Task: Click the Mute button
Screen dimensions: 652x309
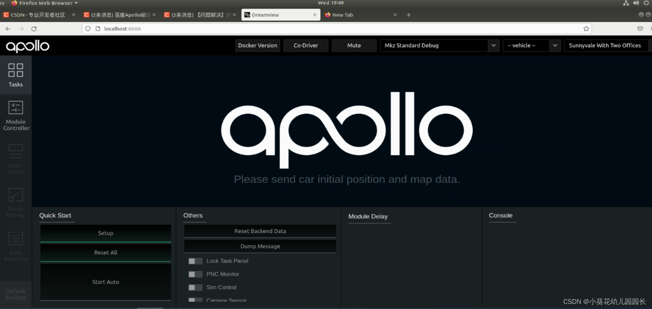Action: 354,46
